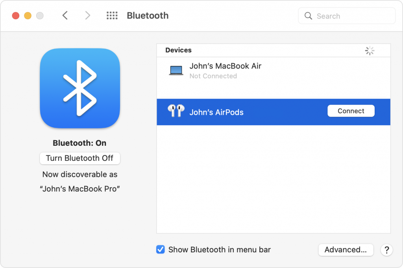
Task: Open the Advanced… settings
Action: coord(346,250)
